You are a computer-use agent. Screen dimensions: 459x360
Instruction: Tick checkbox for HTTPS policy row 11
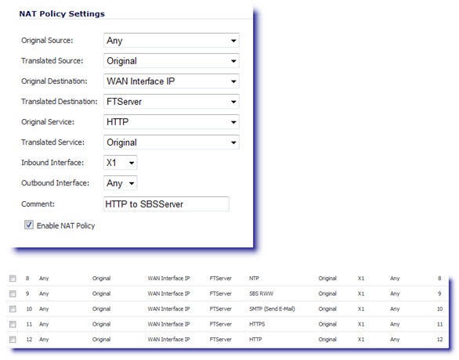(13, 324)
